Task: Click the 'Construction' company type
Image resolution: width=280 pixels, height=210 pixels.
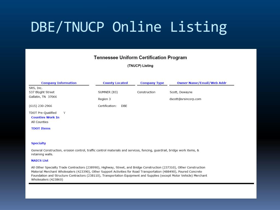Action: [x=146, y=92]
